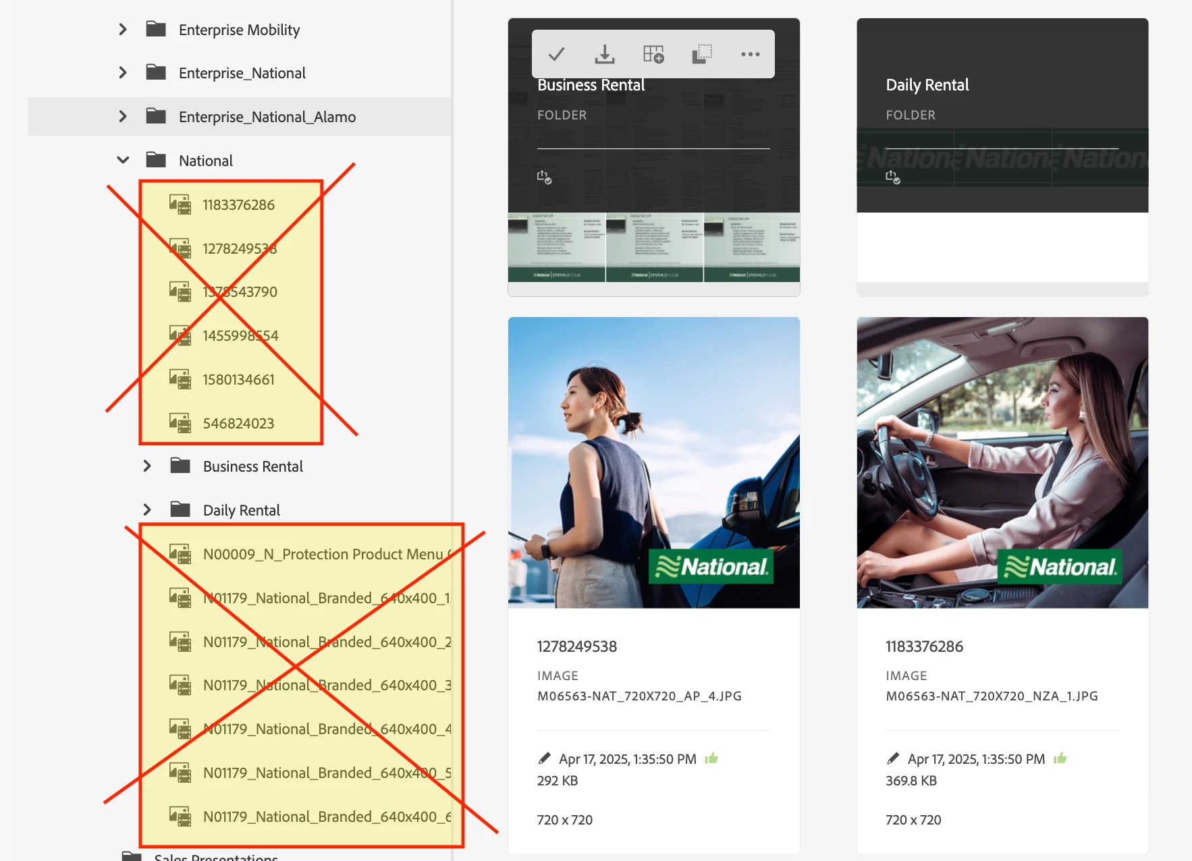Click asset icon beside N00009_N_Protection Product Menu
The height and width of the screenshot is (861, 1192).
click(180, 554)
